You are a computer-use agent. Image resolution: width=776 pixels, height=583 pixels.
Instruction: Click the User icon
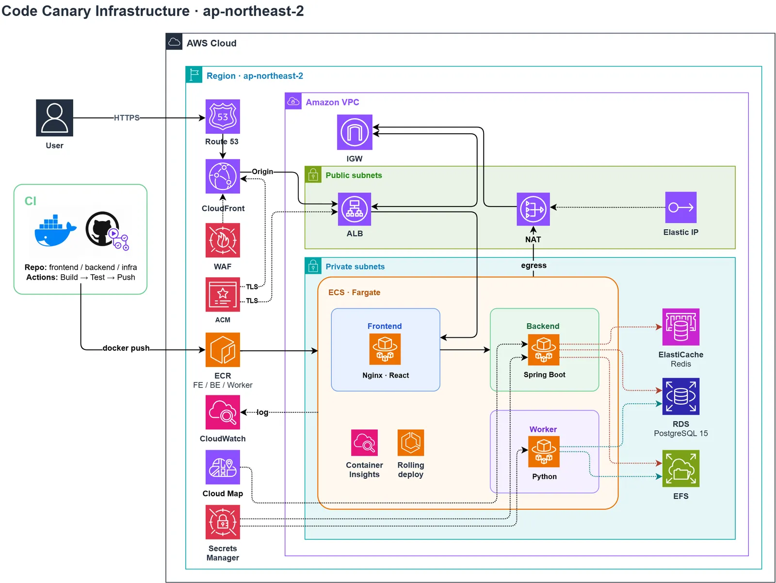tap(54, 118)
